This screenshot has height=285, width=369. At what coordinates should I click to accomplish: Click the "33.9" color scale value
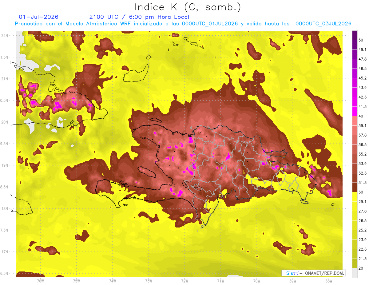363,164
